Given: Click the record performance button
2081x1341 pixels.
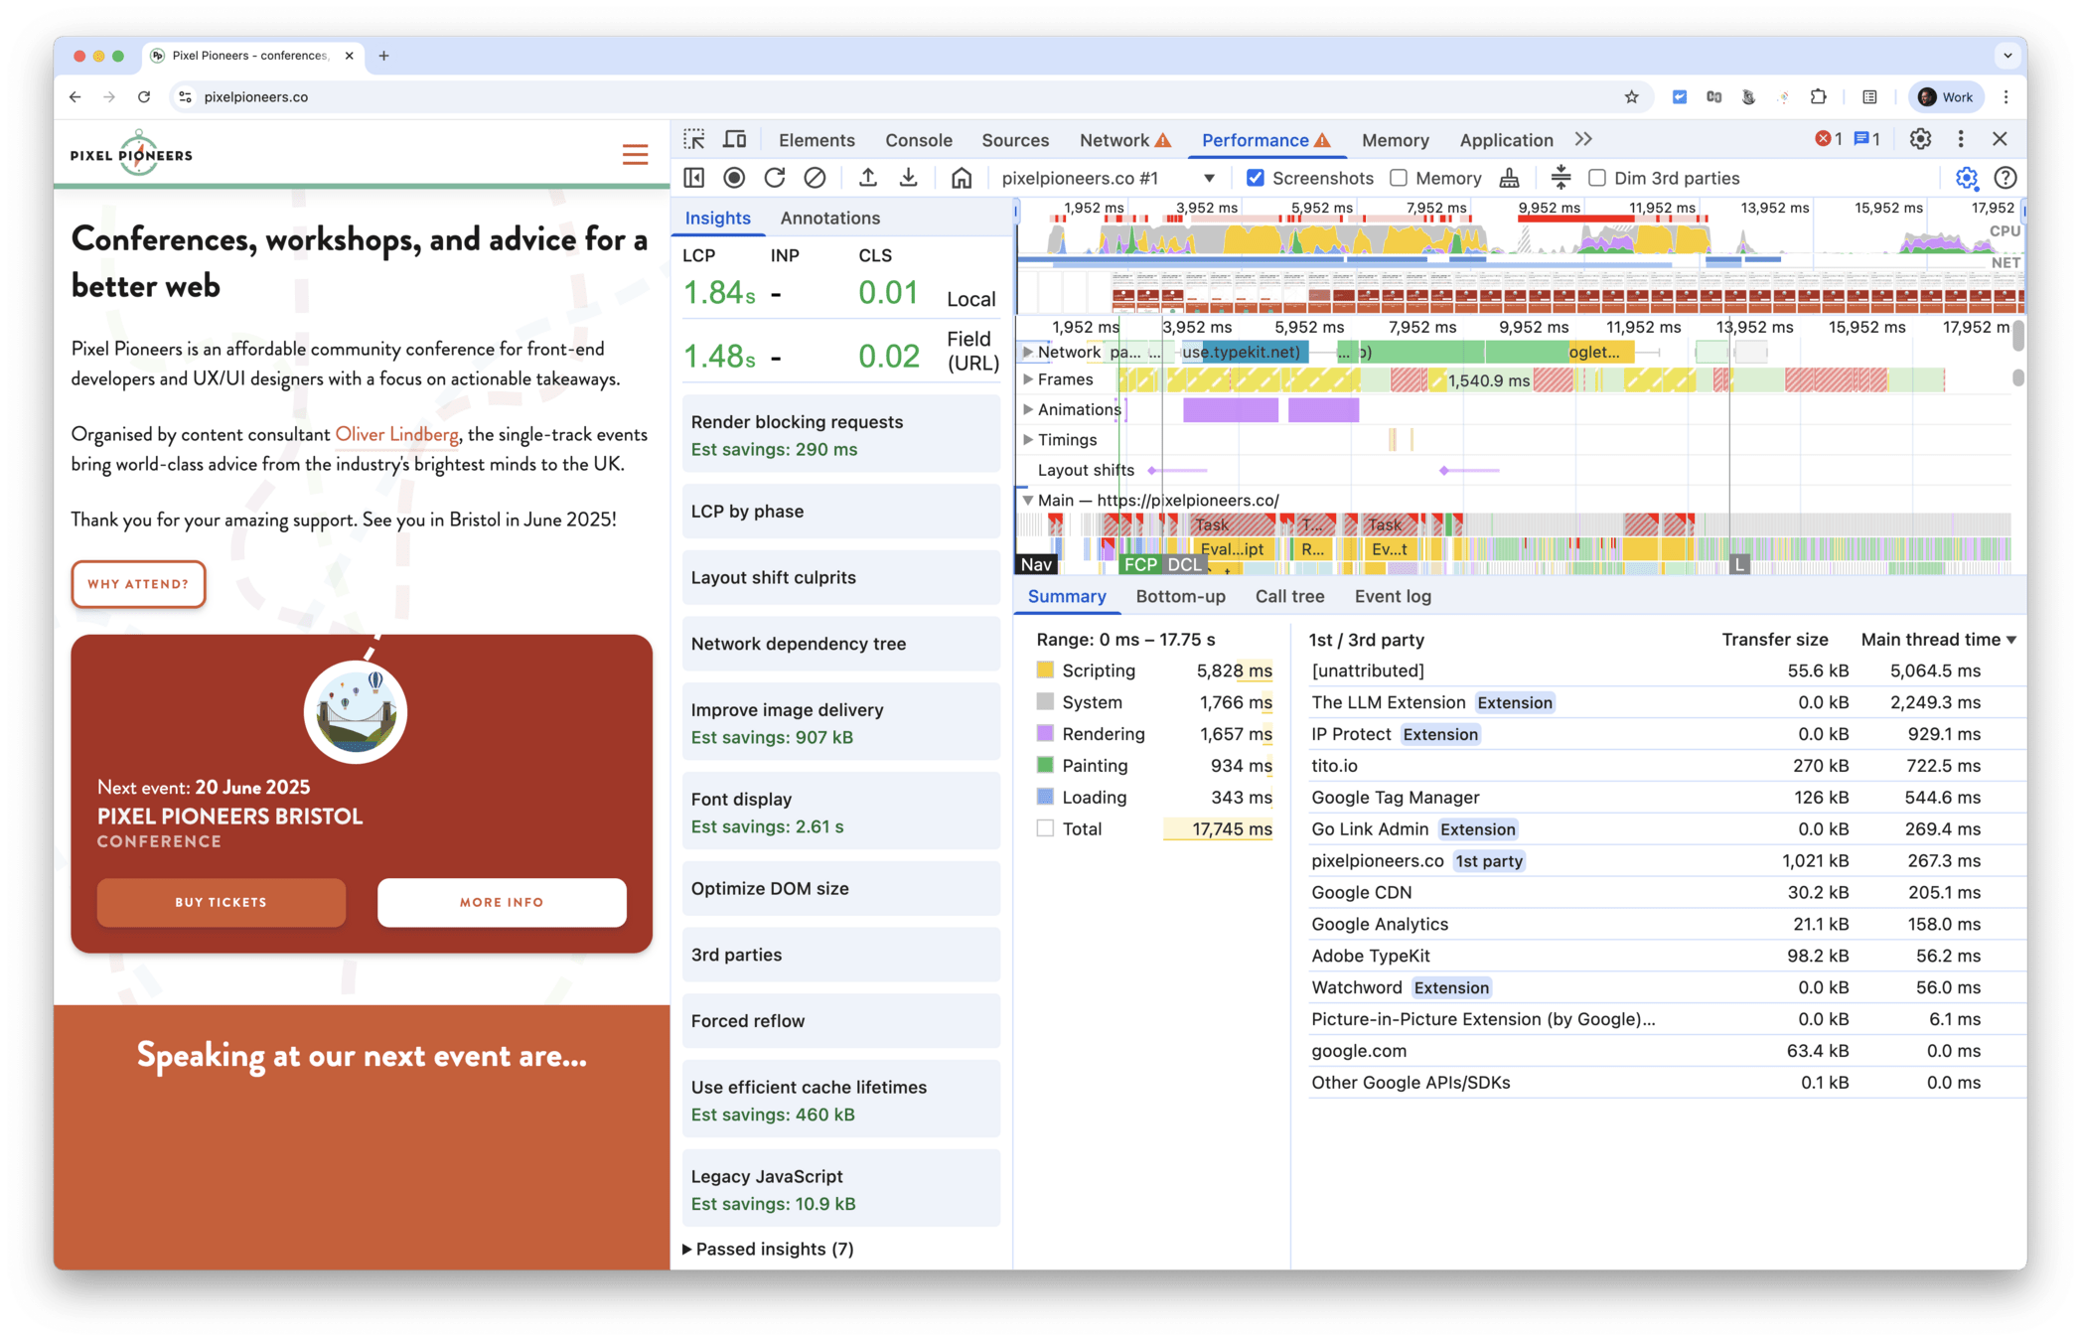Looking at the screenshot, I should tap(734, 178).
